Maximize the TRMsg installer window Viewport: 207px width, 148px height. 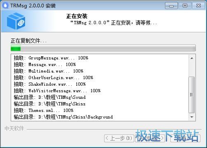pyautogui.click(x=185, y=6)
